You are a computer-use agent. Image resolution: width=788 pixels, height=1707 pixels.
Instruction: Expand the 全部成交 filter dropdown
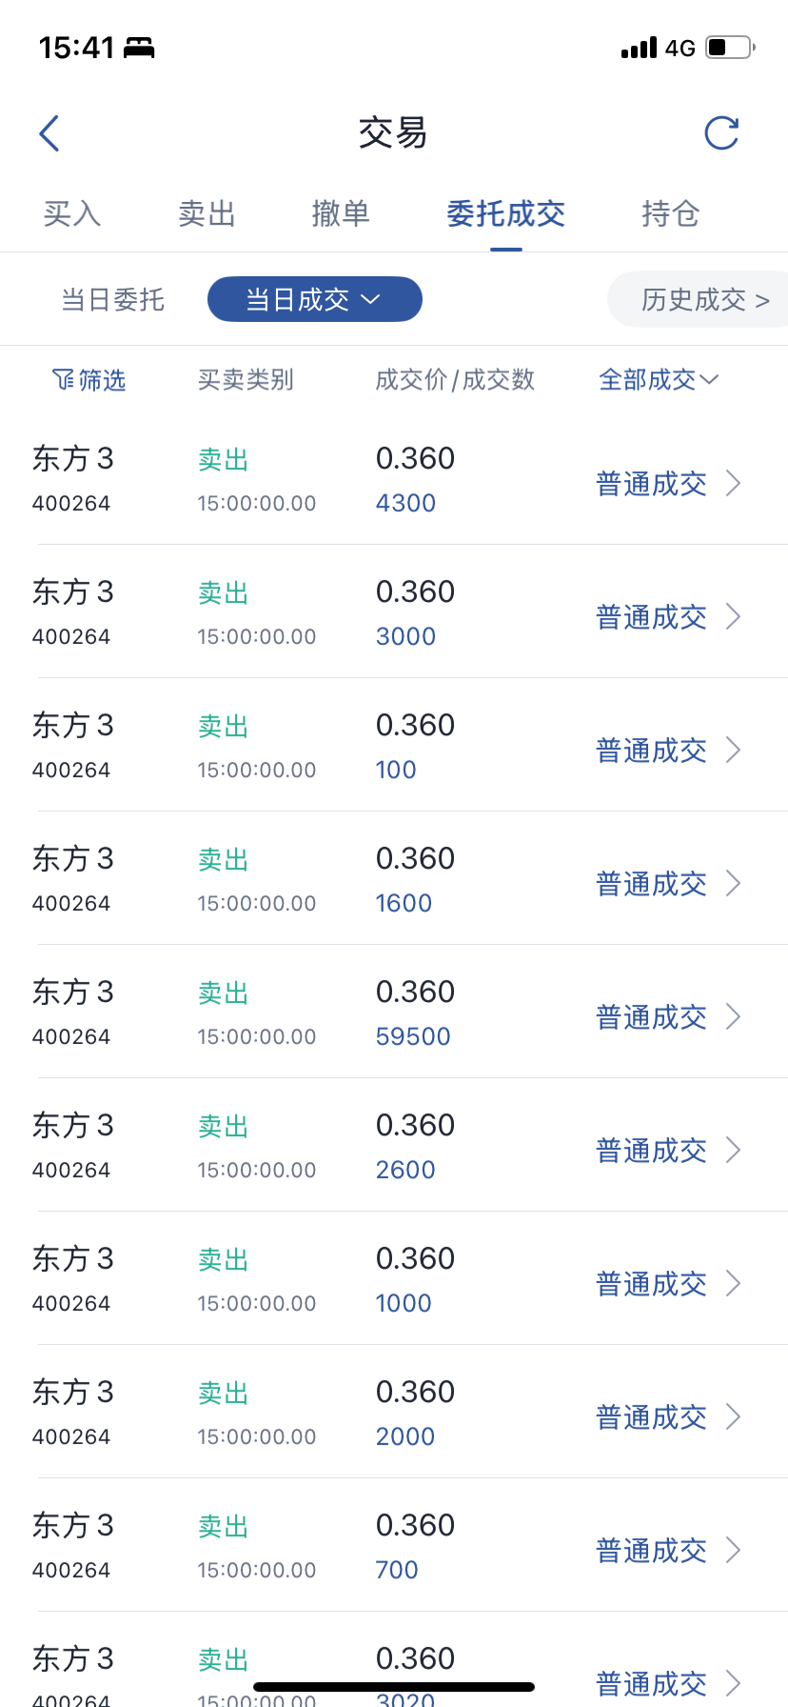click(659, 380)
